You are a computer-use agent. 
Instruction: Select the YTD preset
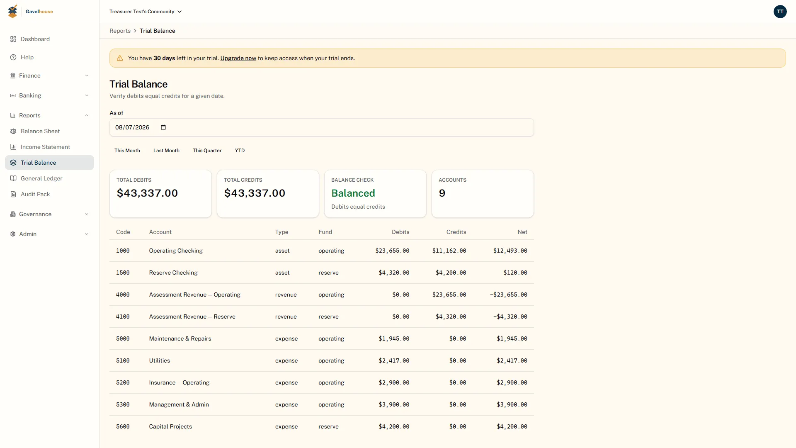[240, 151]
